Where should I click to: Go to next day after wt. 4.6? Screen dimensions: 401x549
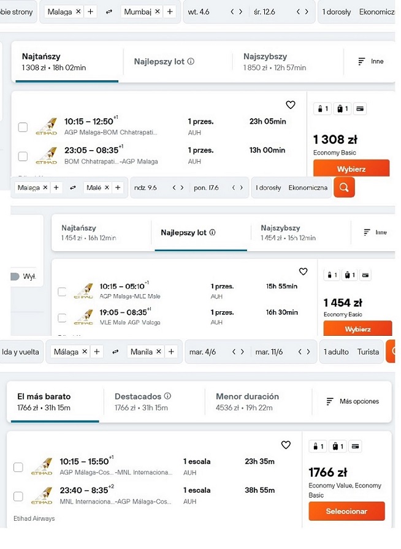click(241, 12)
